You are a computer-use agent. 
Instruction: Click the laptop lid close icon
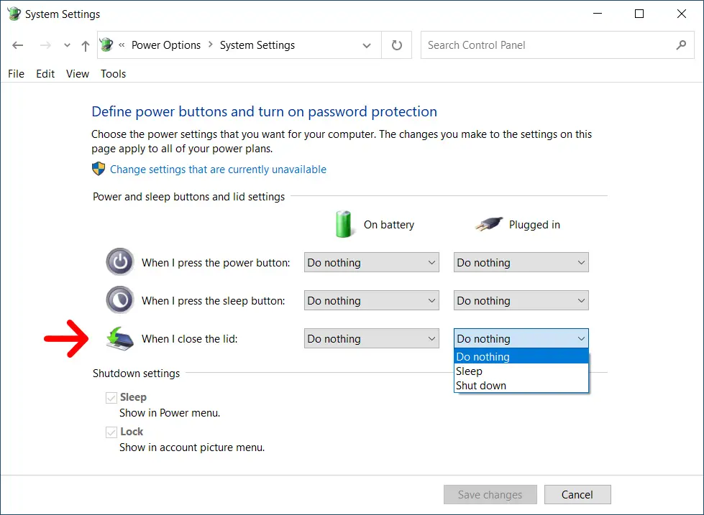119,338
